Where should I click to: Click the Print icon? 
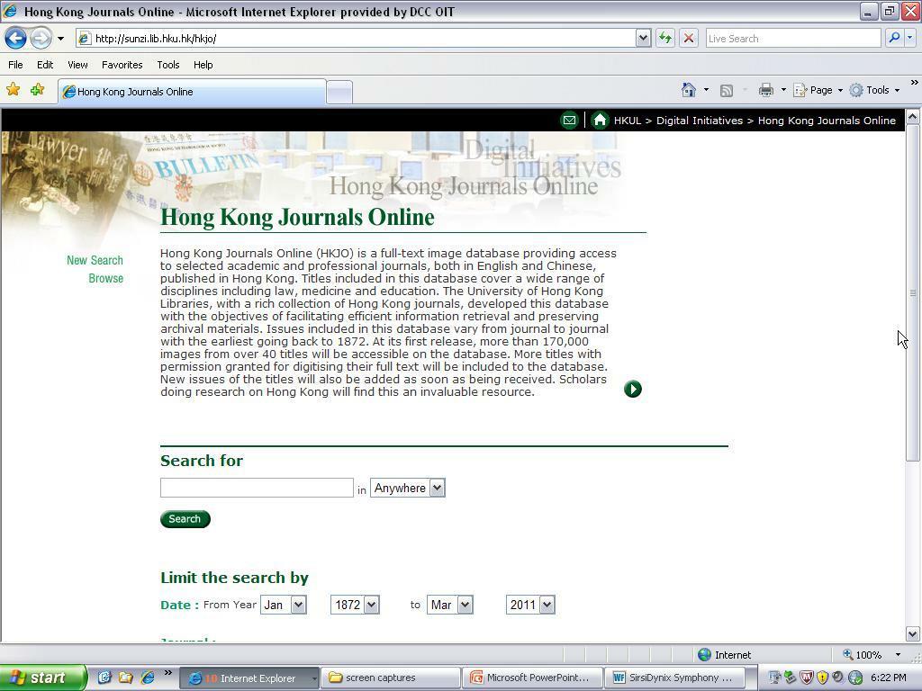coord(765,90)
